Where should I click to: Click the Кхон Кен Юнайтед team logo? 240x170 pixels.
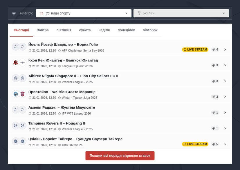pyautogui.click(x=15, y=63)
